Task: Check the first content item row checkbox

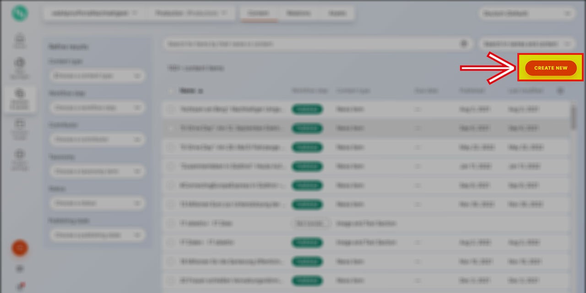Action: [171, 110]
